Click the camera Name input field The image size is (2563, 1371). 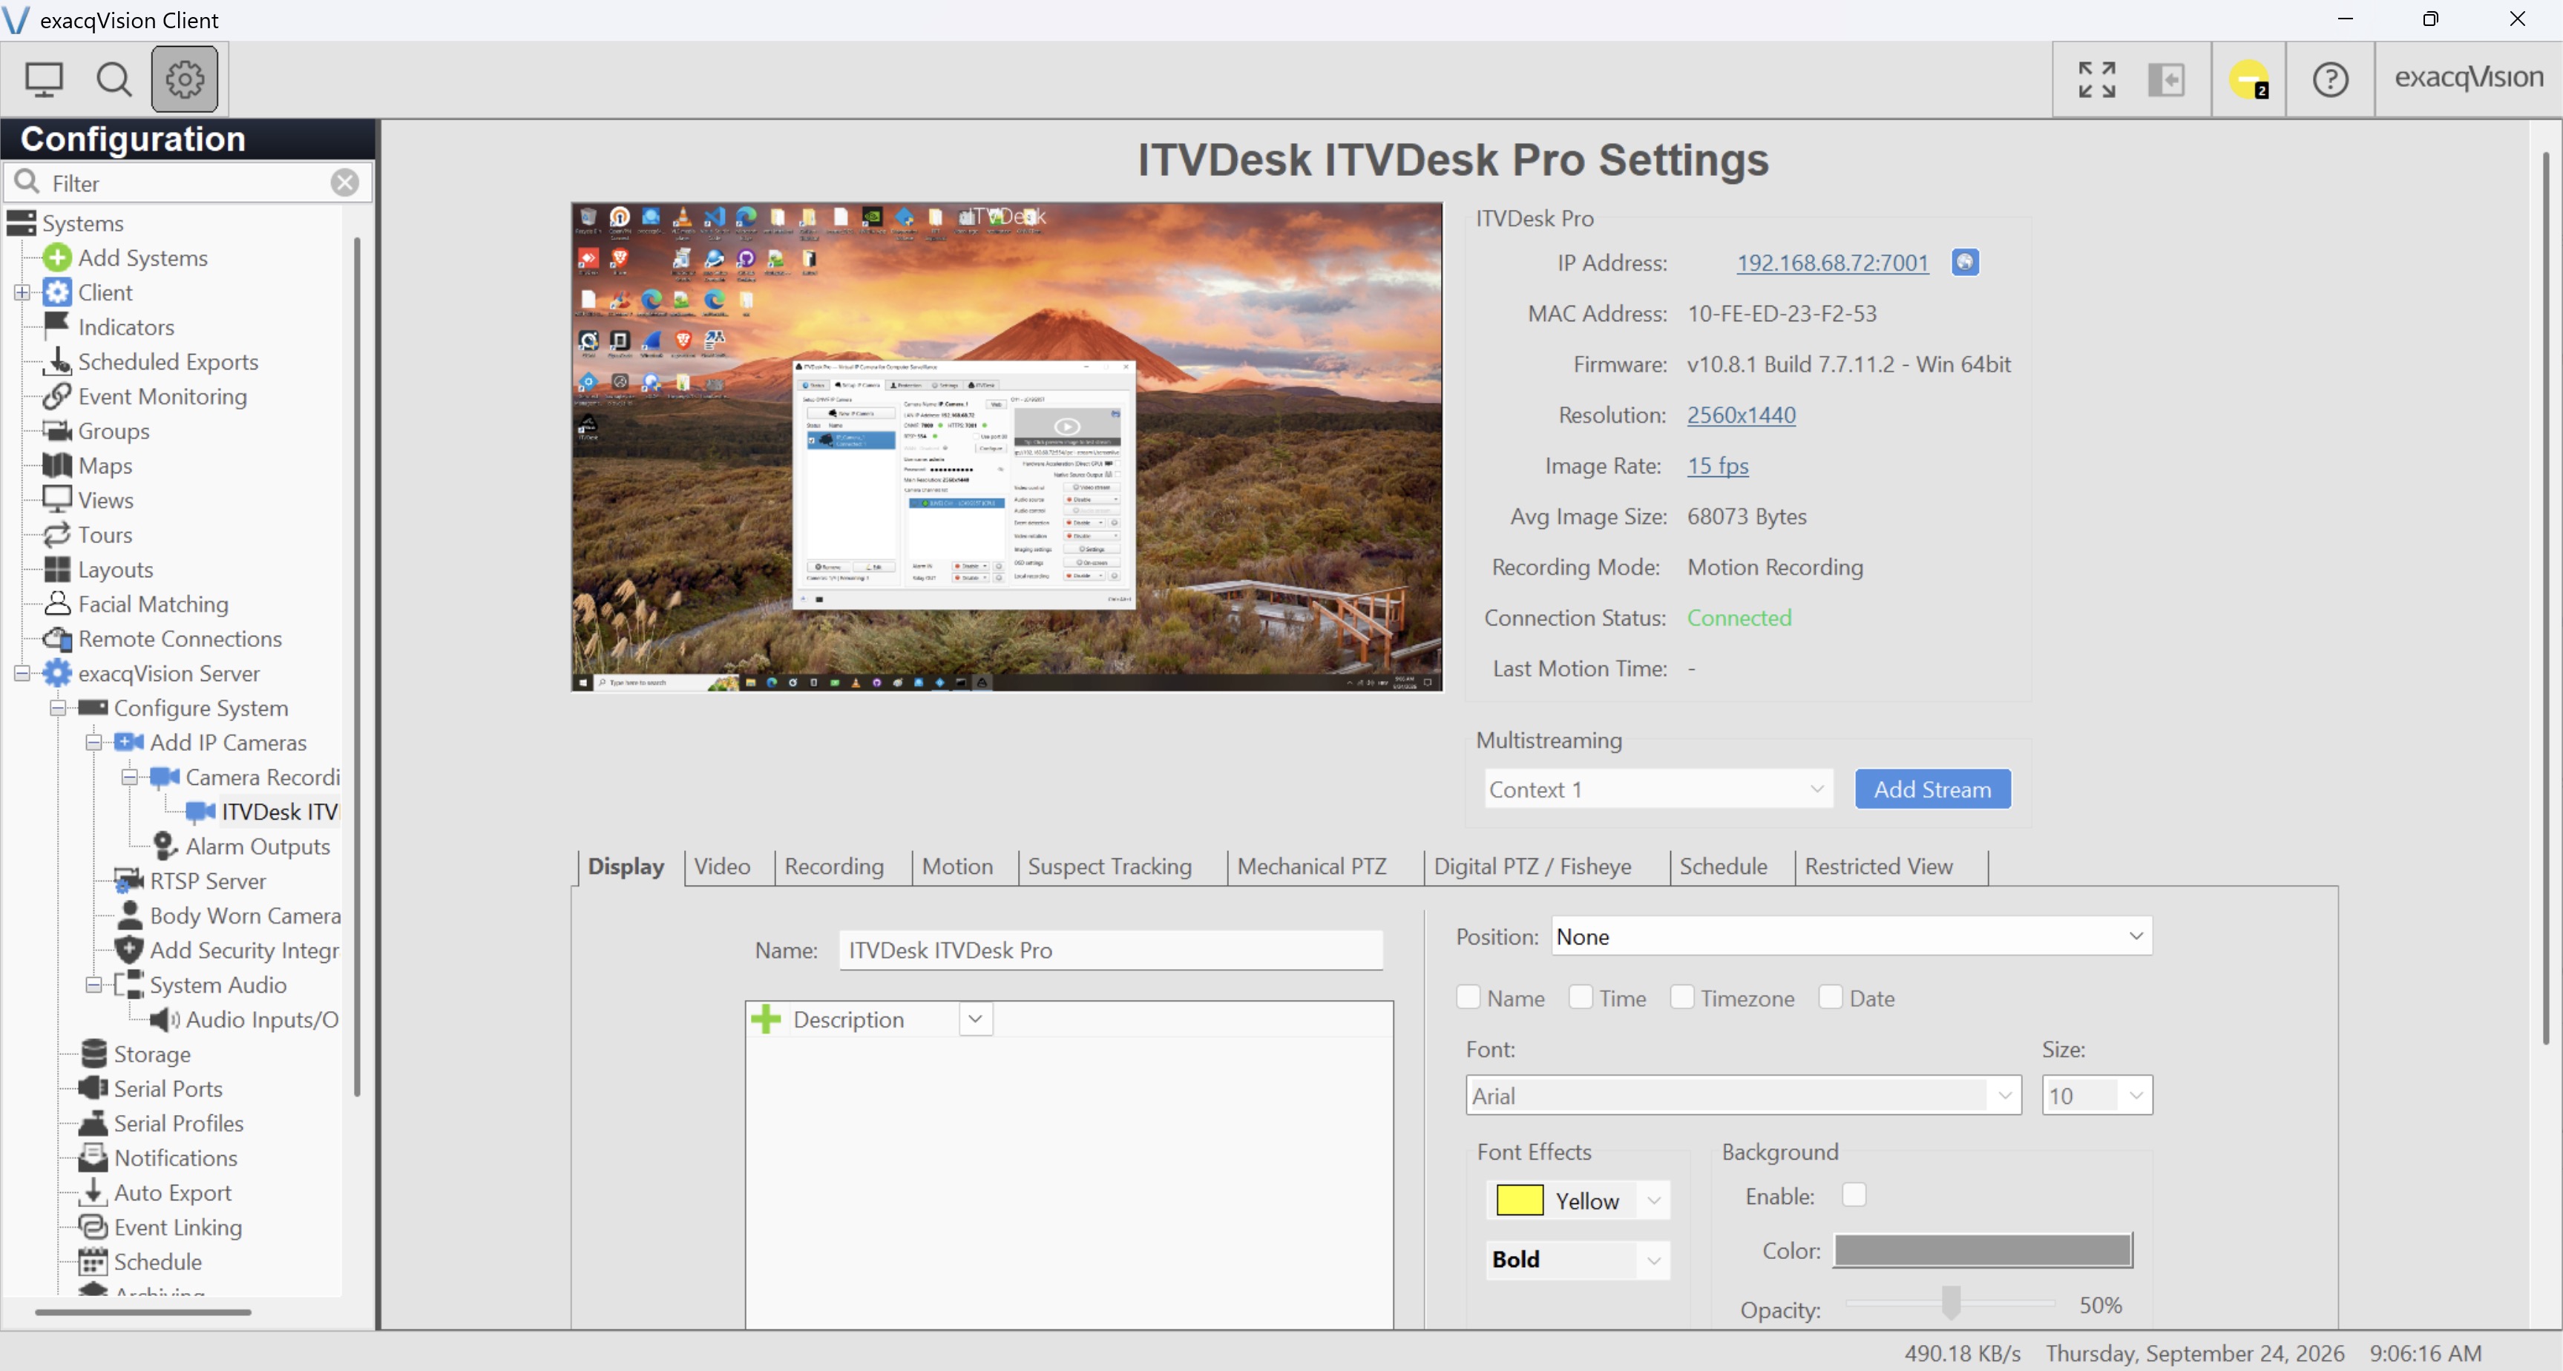pos(1110,950)
